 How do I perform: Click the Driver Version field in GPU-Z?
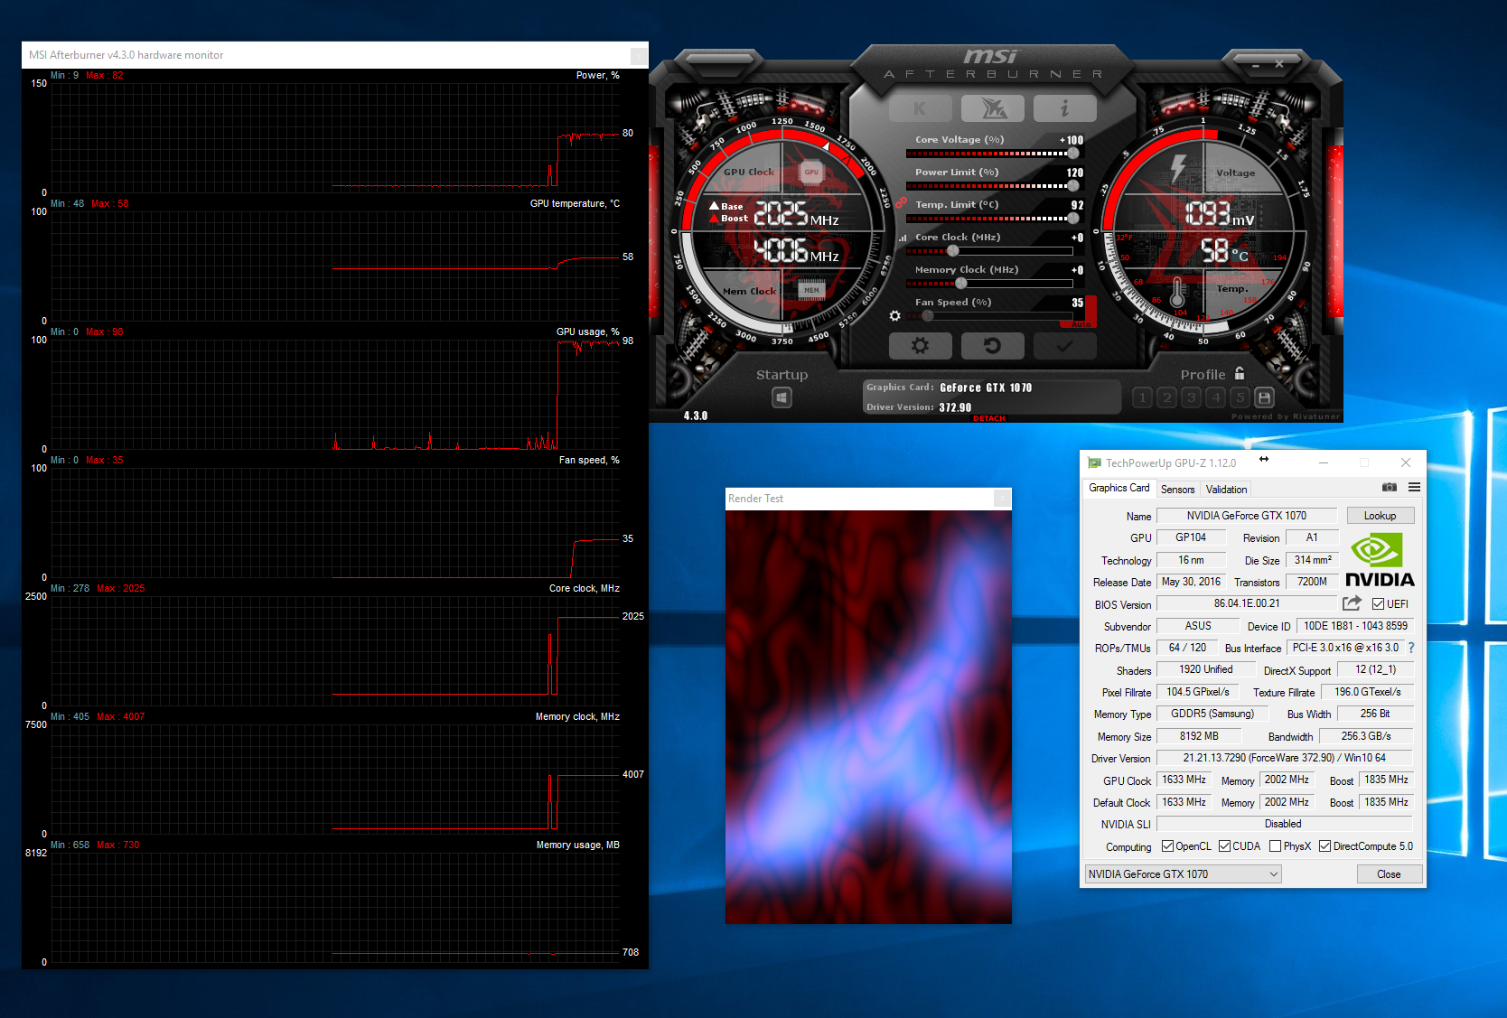pos(1284,758)
